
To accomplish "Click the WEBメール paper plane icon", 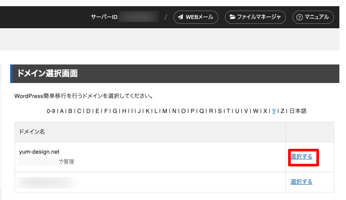I will tap(180, 17).
